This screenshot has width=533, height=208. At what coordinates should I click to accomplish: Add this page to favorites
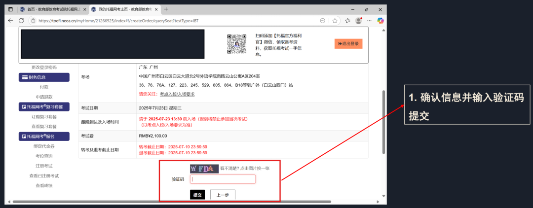(335, 21)
